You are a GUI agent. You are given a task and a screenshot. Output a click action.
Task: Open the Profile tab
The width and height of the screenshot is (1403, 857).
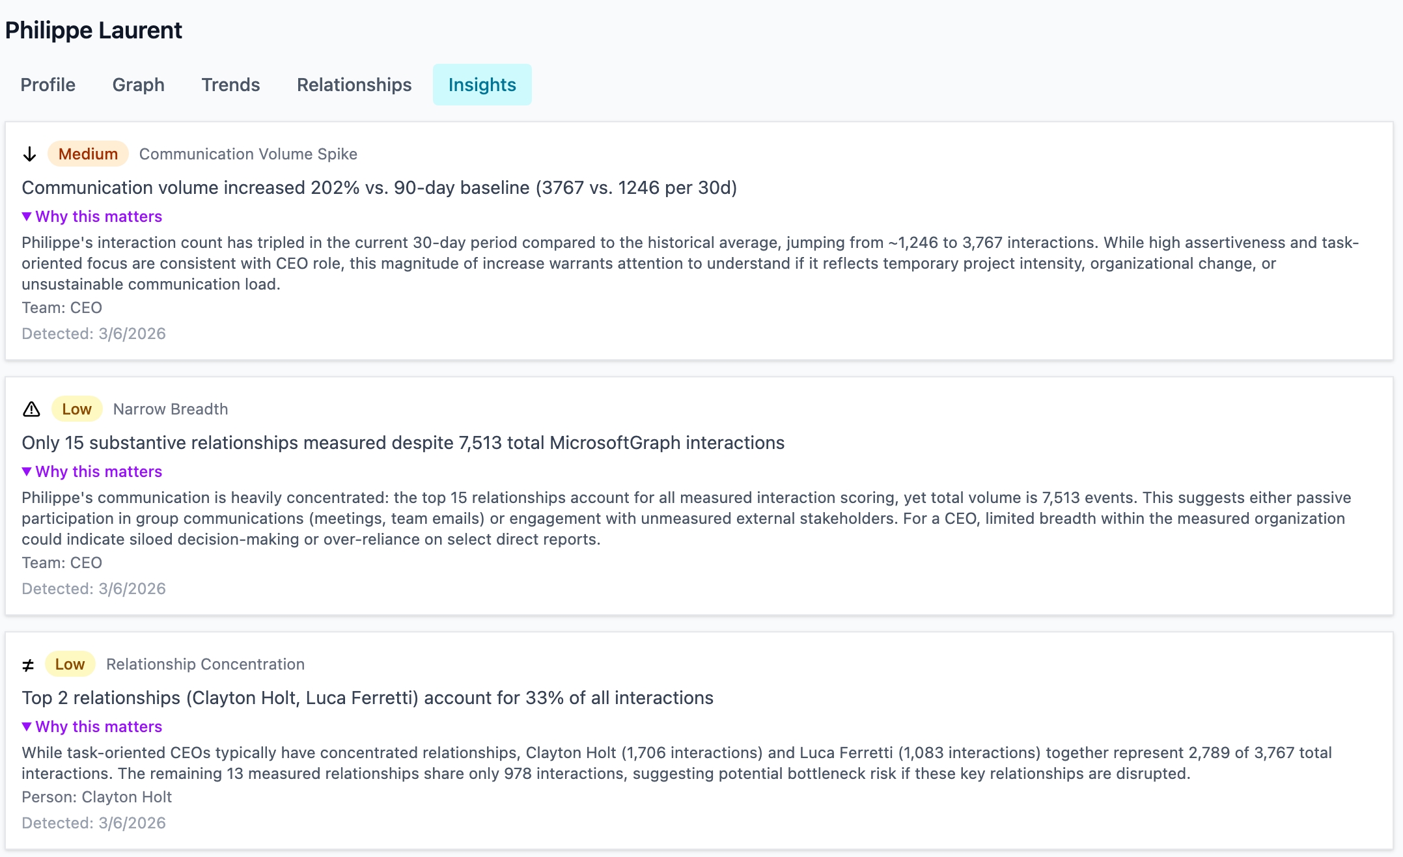point(48,85)
